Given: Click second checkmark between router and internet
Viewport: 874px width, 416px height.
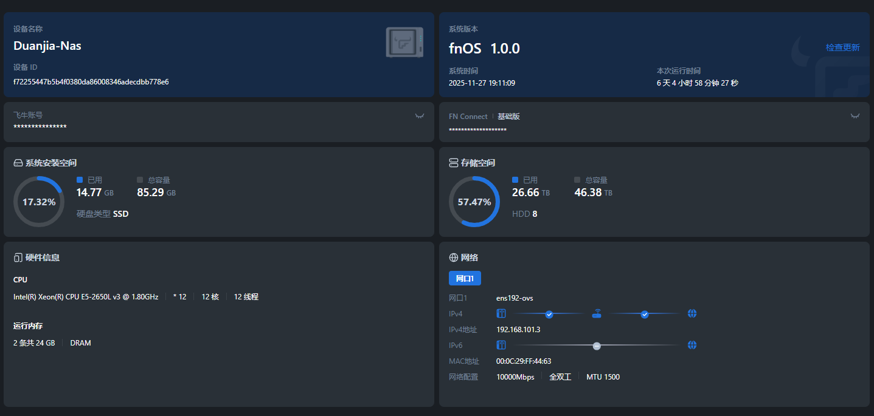Looking at the screenshot, I should click(645, 314).
